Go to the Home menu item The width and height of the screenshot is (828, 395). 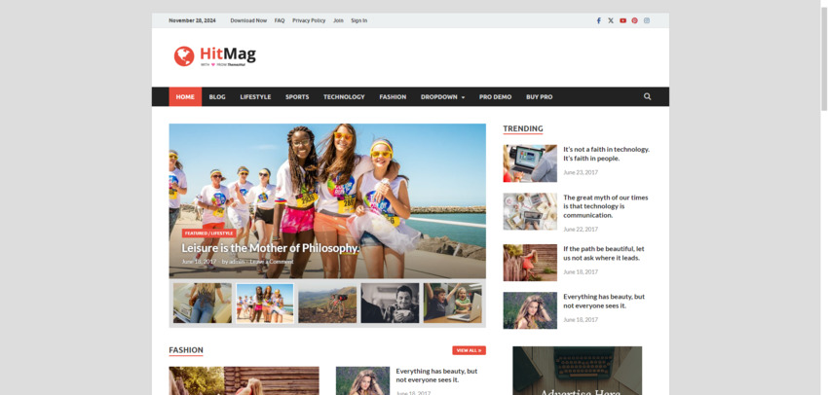point(185,96)
